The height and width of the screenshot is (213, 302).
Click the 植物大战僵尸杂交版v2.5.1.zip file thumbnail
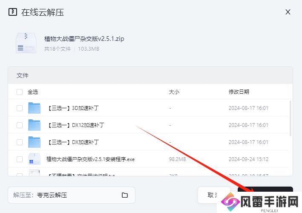(26, 43)
